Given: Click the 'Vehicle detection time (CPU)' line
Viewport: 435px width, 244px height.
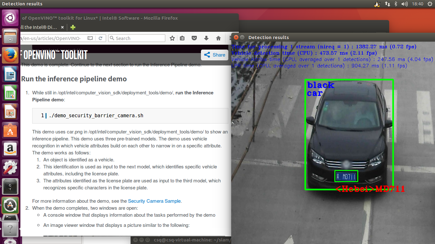Looking at the screenshot, I should click(304, 53).
